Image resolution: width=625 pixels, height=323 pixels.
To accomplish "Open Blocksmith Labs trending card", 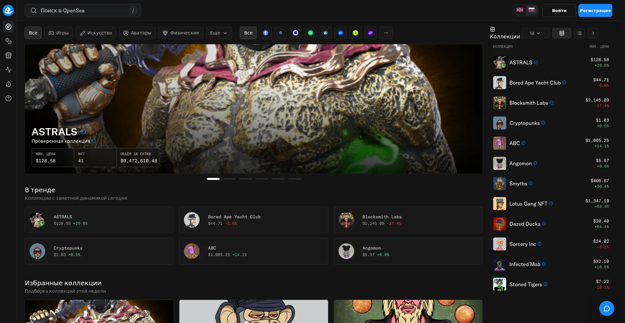I will [x=408, y=220].
